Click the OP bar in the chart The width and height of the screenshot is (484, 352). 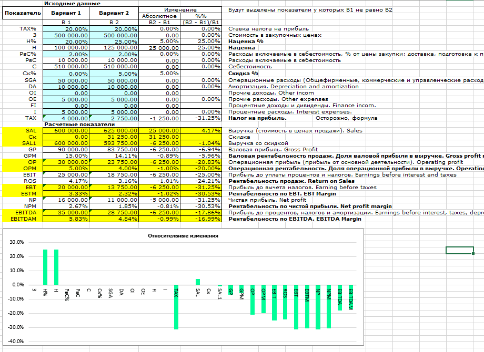253,300
